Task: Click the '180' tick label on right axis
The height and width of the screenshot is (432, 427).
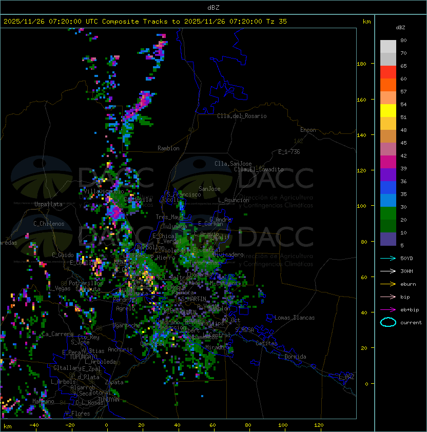Action: pos(361,64)
